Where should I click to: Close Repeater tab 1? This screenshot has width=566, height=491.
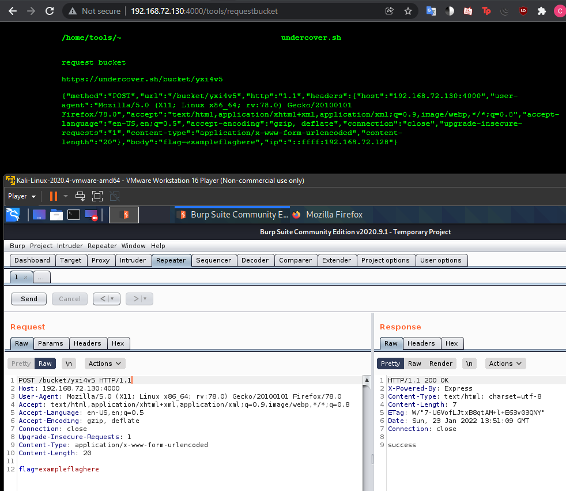click(x=25, y=277)
